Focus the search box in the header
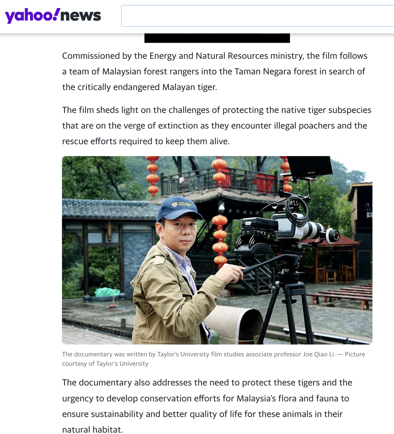The height and width of the screenshot is (434, 394). point(258,16)
